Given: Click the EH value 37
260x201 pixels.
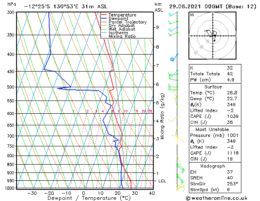Looking at the screenshot, I should [230, 172].
